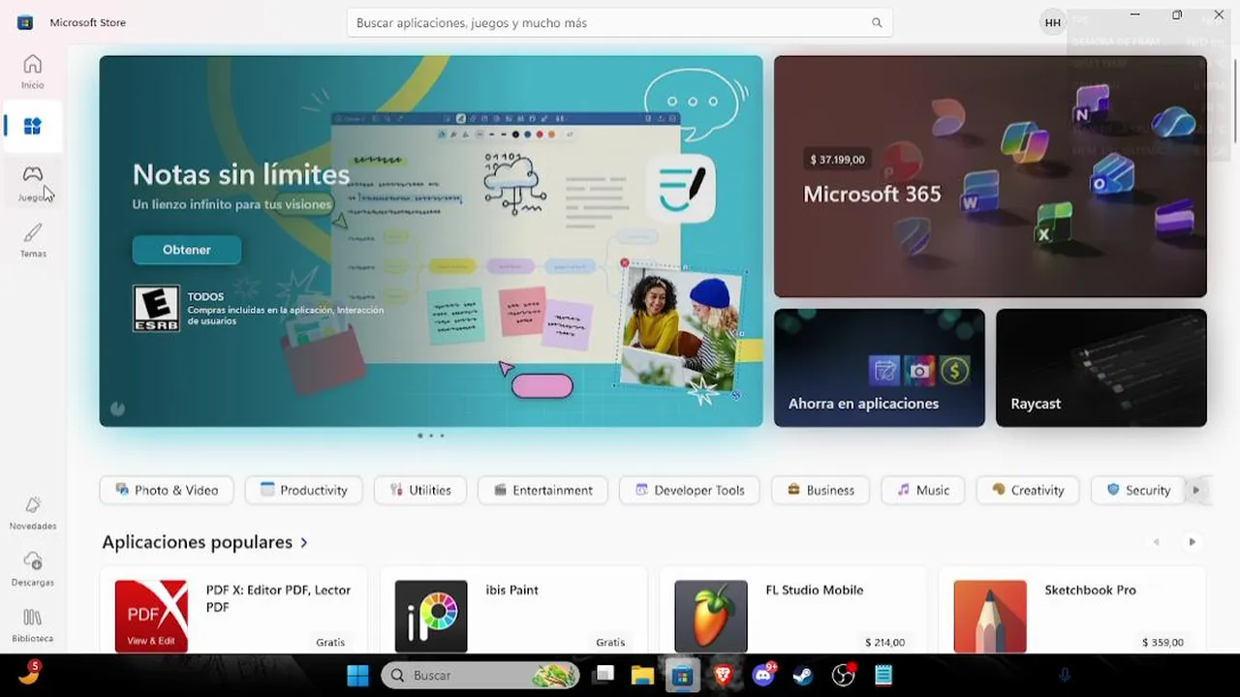Click the $ 359,00 price of Sketchbook Pro
The width and height of the screenshot is (1240, 697).
coord(1162,642)
